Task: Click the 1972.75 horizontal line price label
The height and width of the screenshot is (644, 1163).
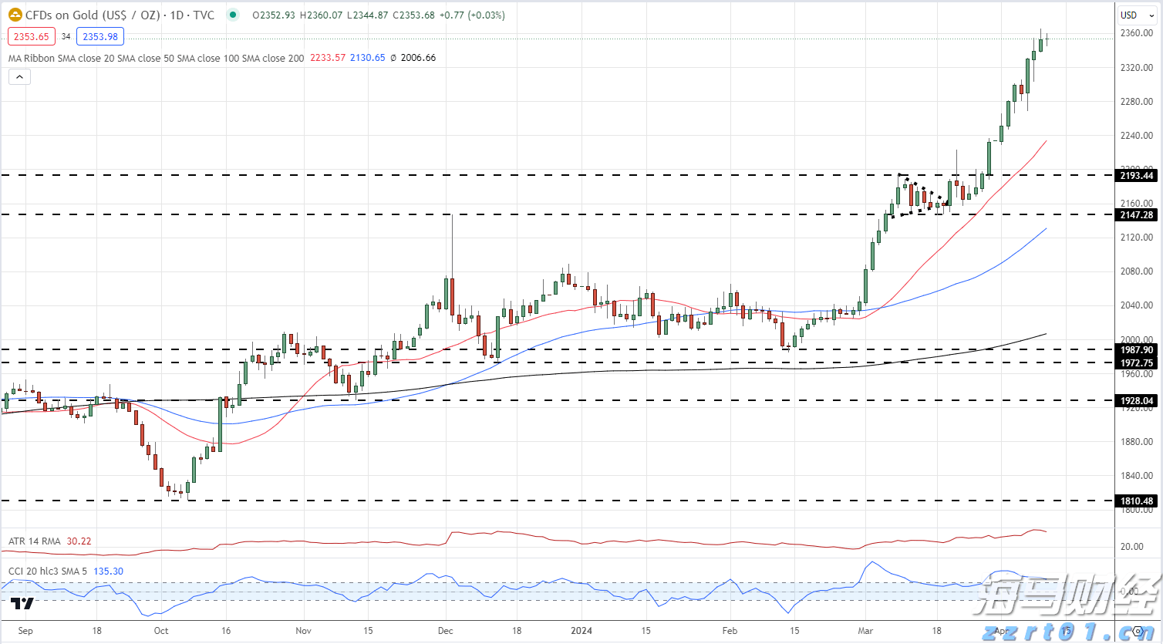Action: 1137,363
